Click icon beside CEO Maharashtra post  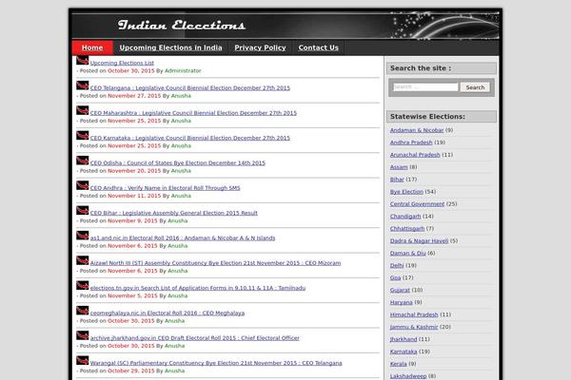coord(82,110)
